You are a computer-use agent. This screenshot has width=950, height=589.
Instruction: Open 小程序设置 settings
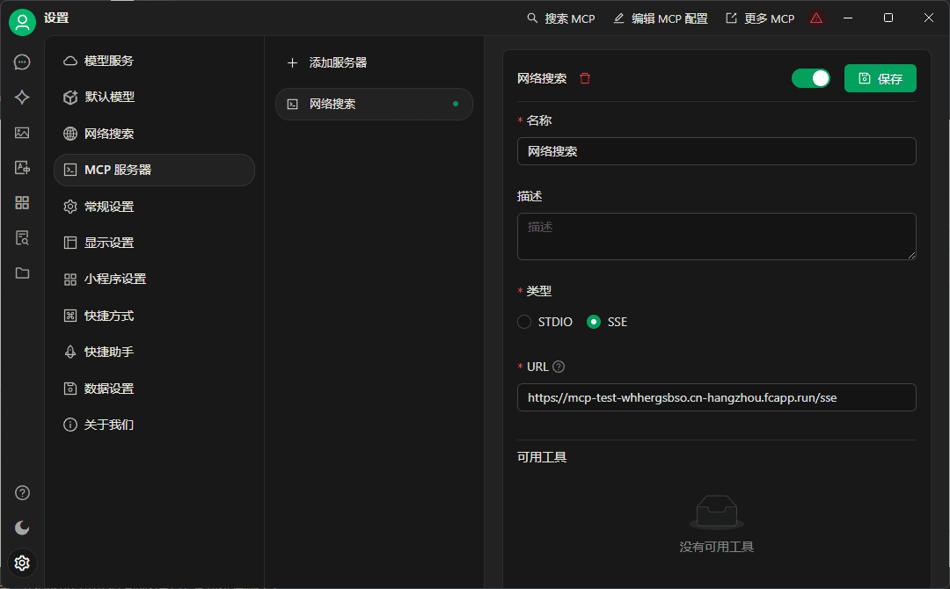pos(155,279)
